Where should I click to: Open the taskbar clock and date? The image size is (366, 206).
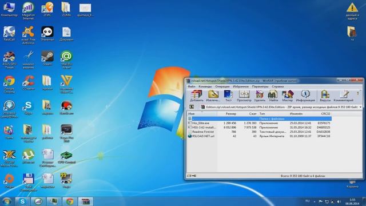click(x=352, y=201)
